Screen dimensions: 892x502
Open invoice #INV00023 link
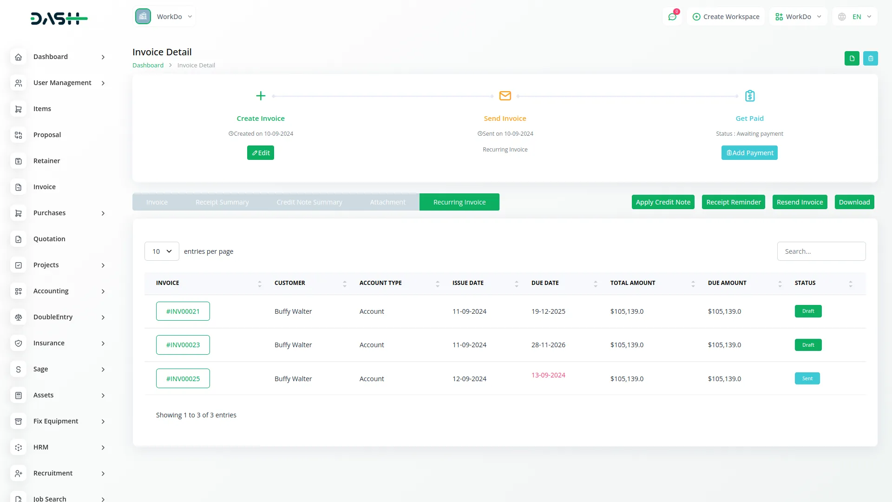coord(183,345)
